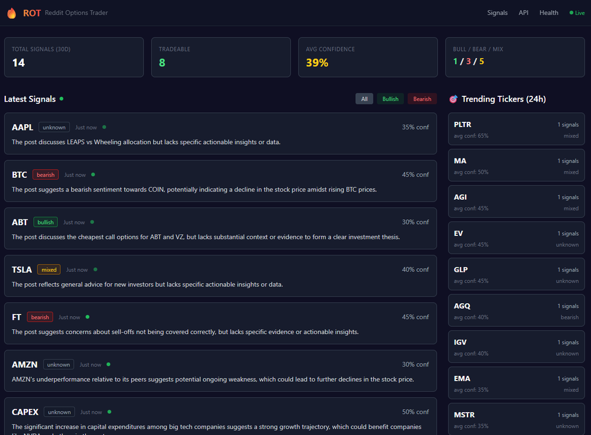Click the bearish badge on BTC
Screen dimensions: 591x435
(46, 175)
